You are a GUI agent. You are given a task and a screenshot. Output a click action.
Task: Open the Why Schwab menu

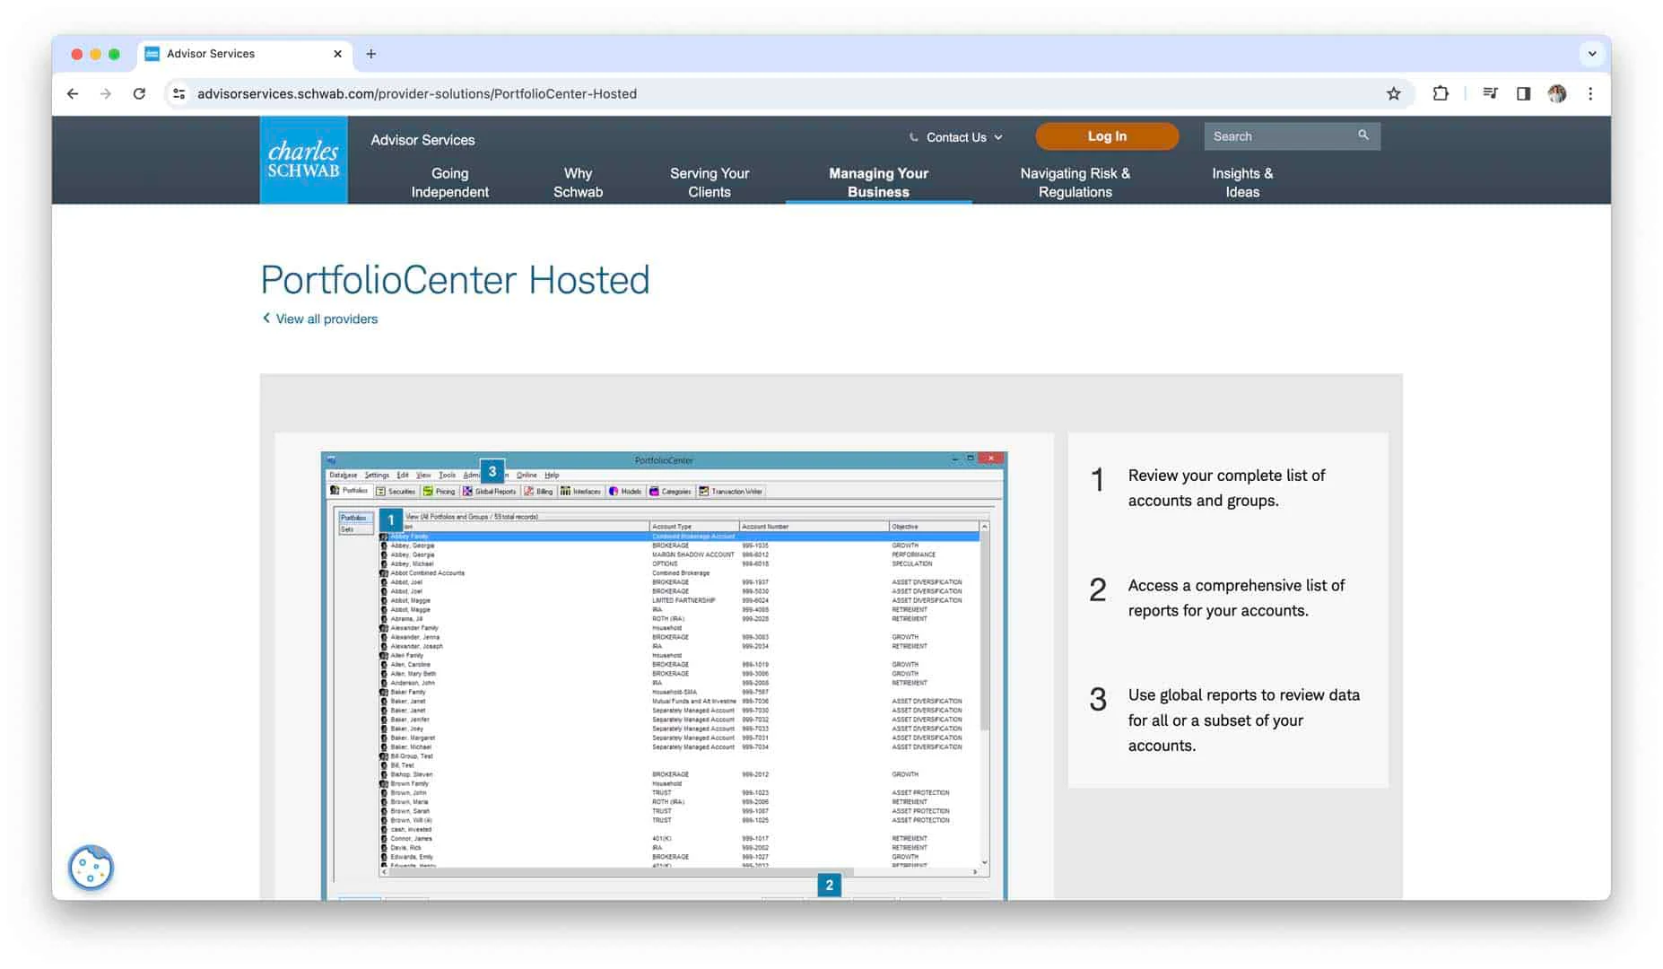pos(578,182)
